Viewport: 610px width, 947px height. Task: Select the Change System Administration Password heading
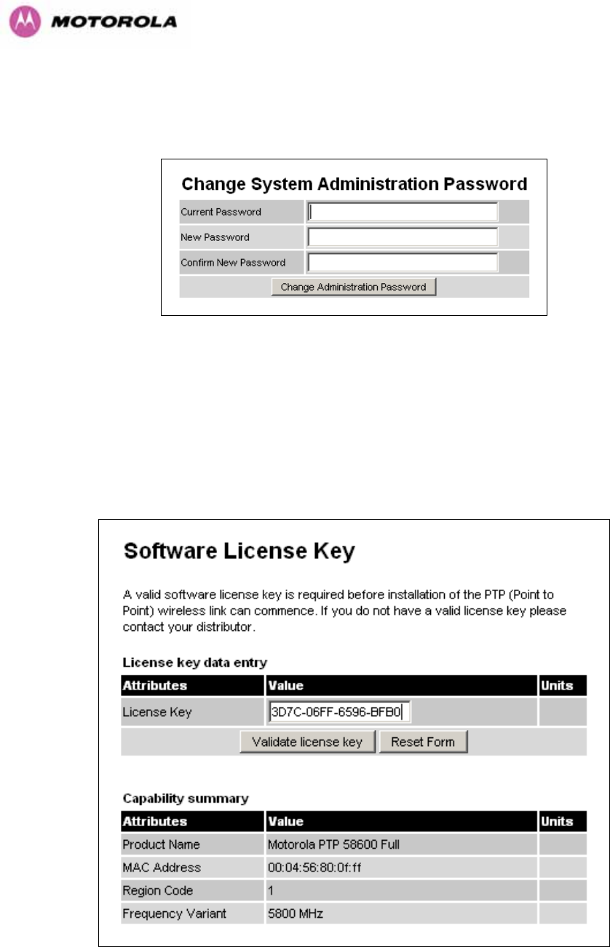(354, 183)
